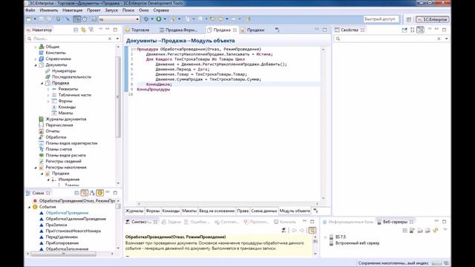Open the Команды bottom editor tab
The height and width of the screenshot is (267, 475).
pos(171,211)
